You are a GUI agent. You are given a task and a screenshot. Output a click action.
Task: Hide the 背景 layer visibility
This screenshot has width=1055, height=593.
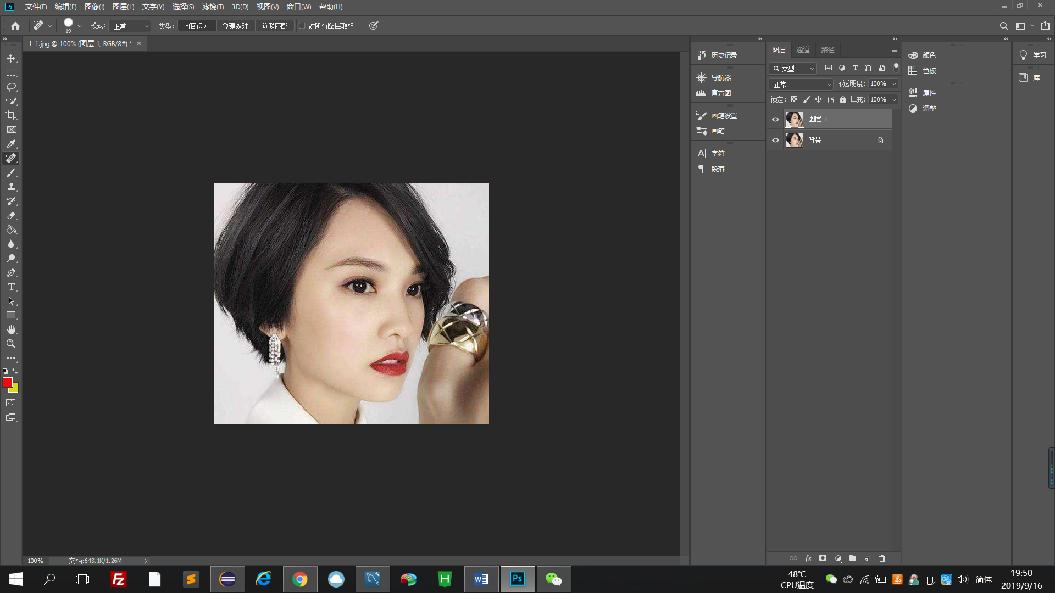point(775,140)
